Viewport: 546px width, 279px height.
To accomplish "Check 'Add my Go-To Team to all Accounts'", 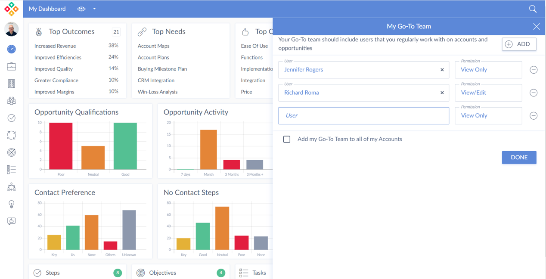I will pos(287,139).
